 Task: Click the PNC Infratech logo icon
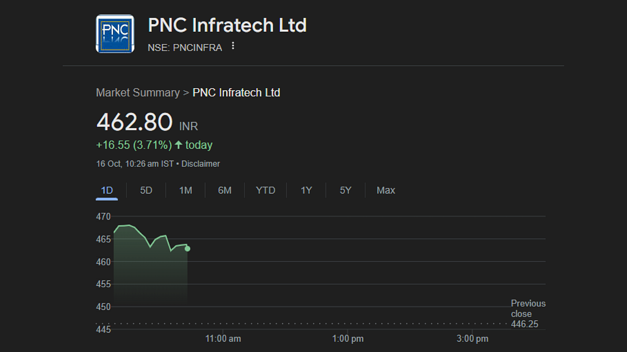(115, 34)
